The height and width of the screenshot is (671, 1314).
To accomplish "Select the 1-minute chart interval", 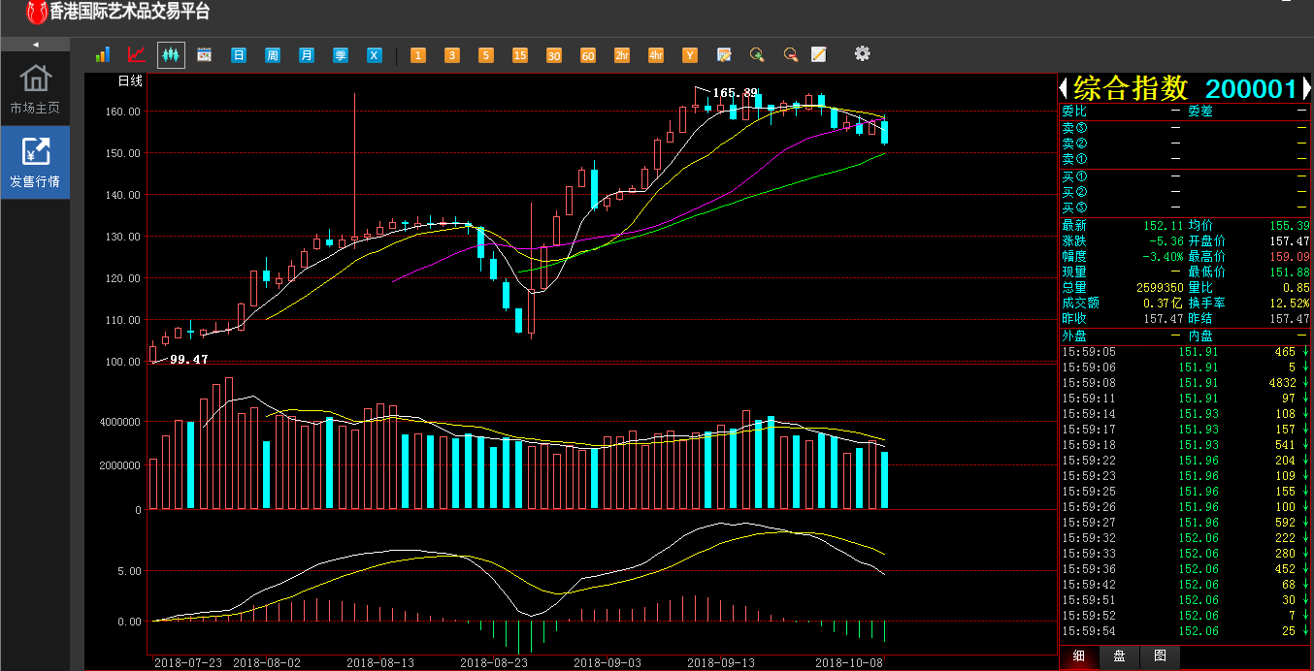I will 418,55.
